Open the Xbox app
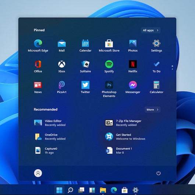The image size is (195, 195). (62, 66)
